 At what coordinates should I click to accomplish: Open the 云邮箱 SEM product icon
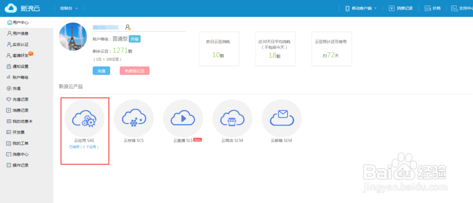pyautogui.click(x=282, y=119)
